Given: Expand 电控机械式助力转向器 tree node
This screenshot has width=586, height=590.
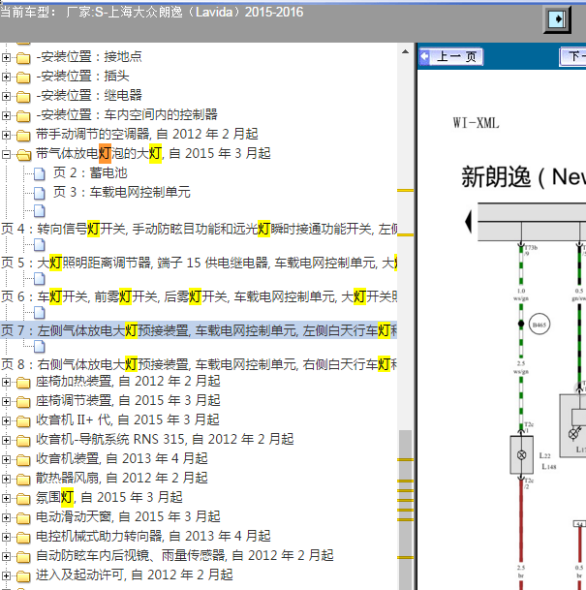Looking at the screenshot, I should (6, 537).
